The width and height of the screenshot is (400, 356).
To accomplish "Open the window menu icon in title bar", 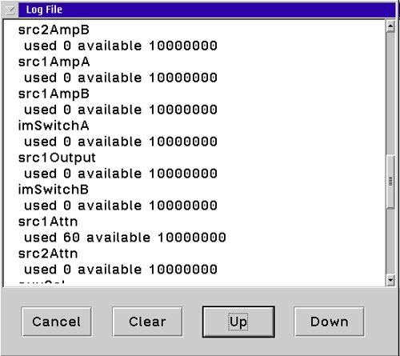I will 10,10.
